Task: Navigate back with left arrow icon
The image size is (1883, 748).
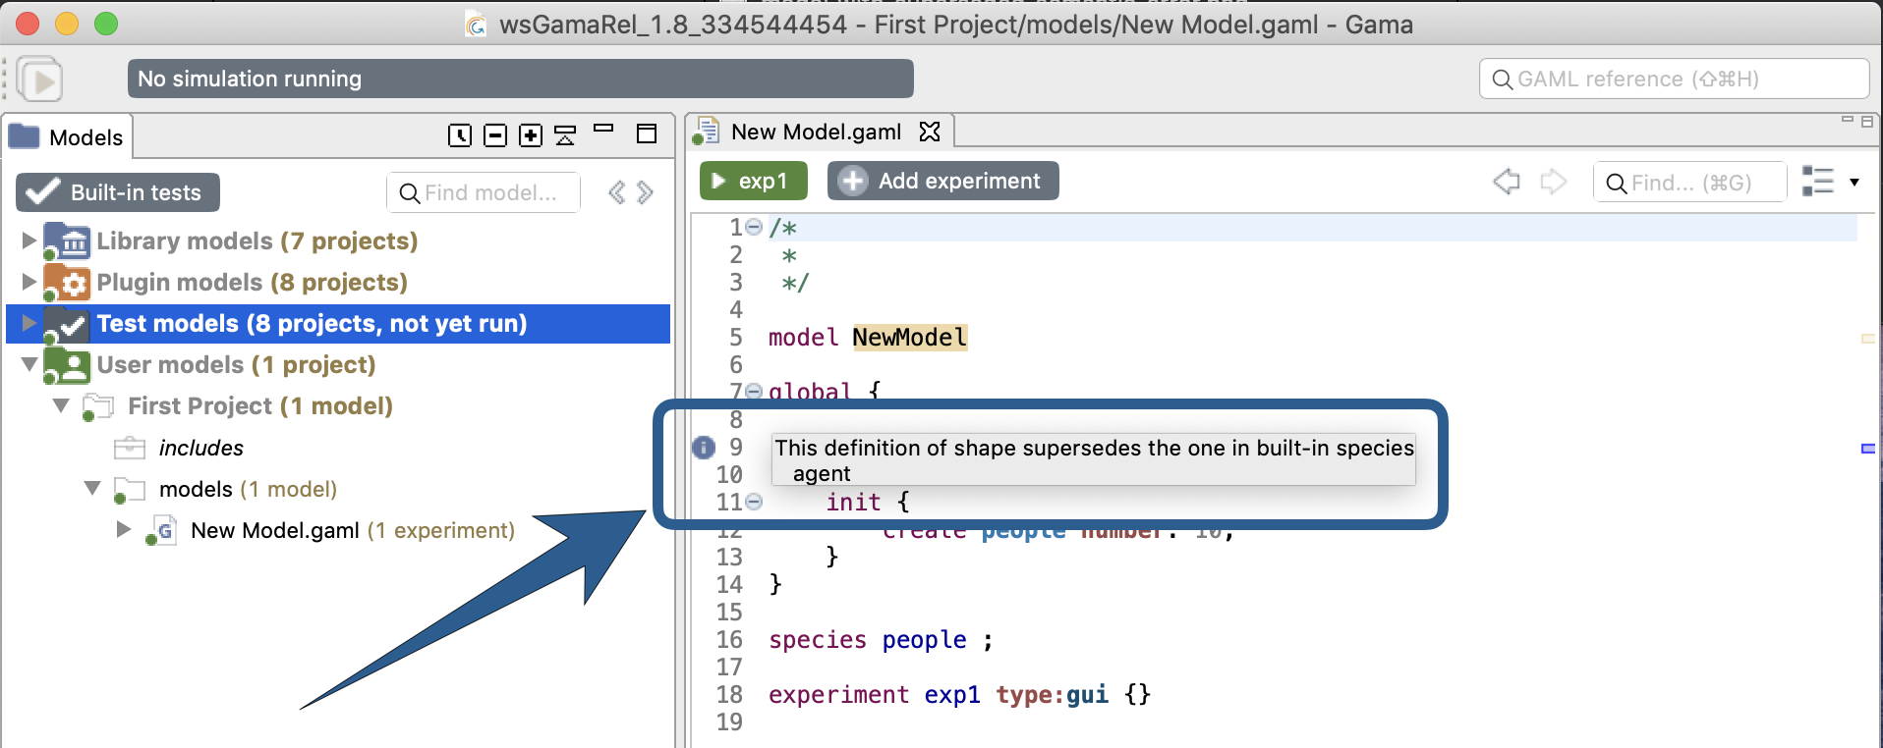Action: [x=1507, y=182]
